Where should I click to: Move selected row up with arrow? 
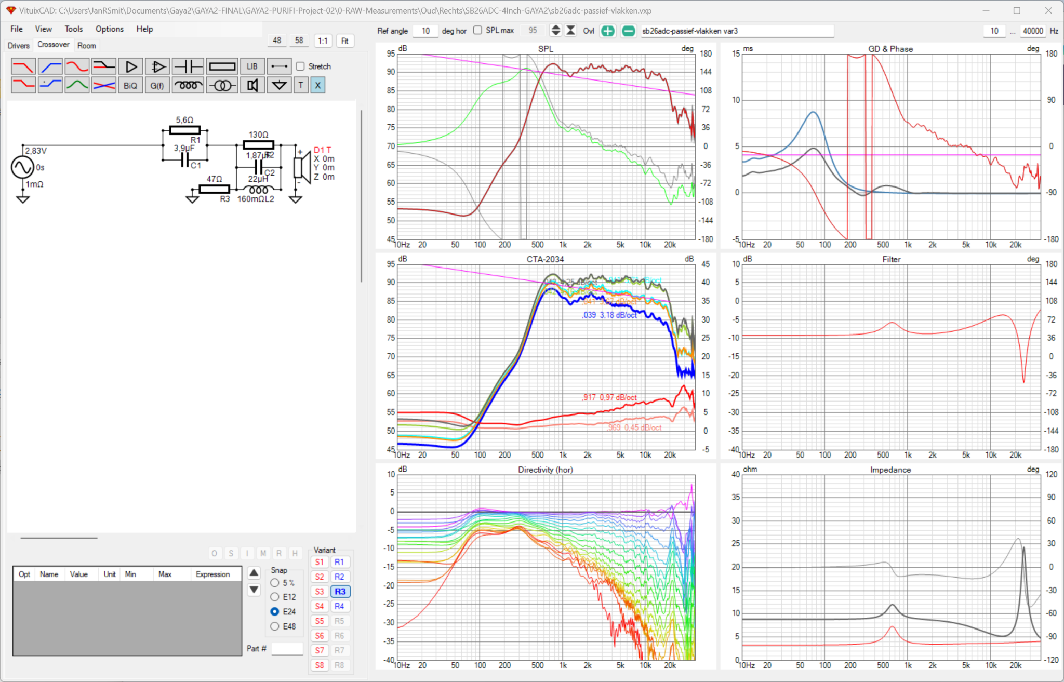pyautogui.click(x=254, y=573)
